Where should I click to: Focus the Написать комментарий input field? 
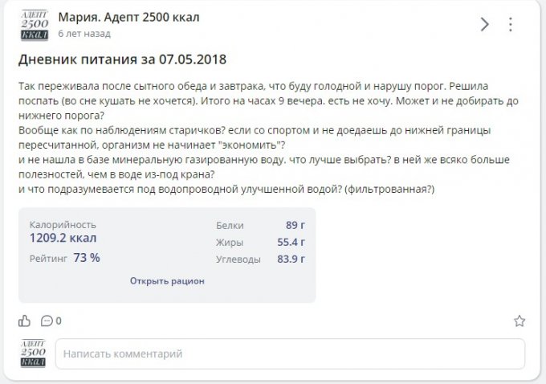click(289, 353)
